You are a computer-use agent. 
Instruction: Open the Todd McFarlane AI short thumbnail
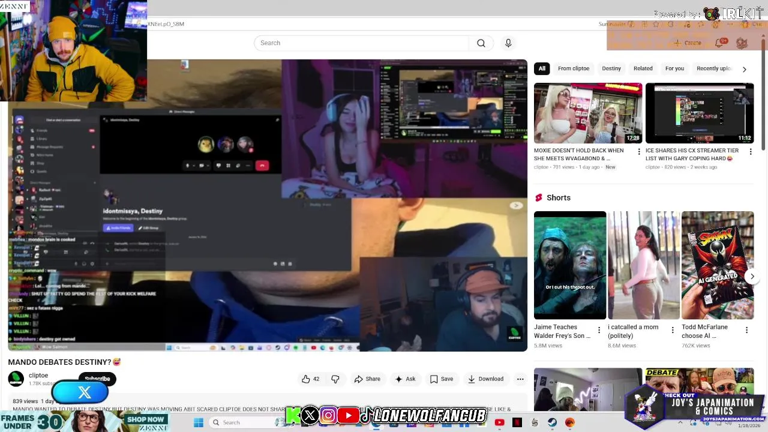point(718,265)
